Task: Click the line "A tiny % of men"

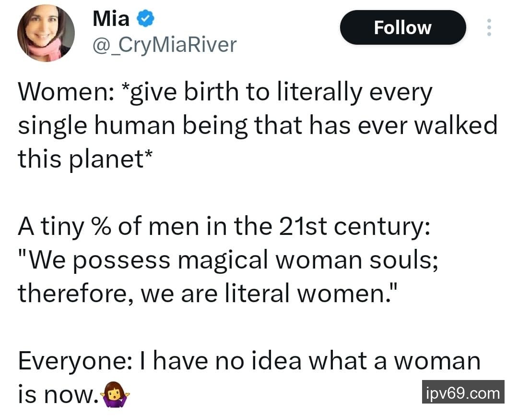Action: 224,227
